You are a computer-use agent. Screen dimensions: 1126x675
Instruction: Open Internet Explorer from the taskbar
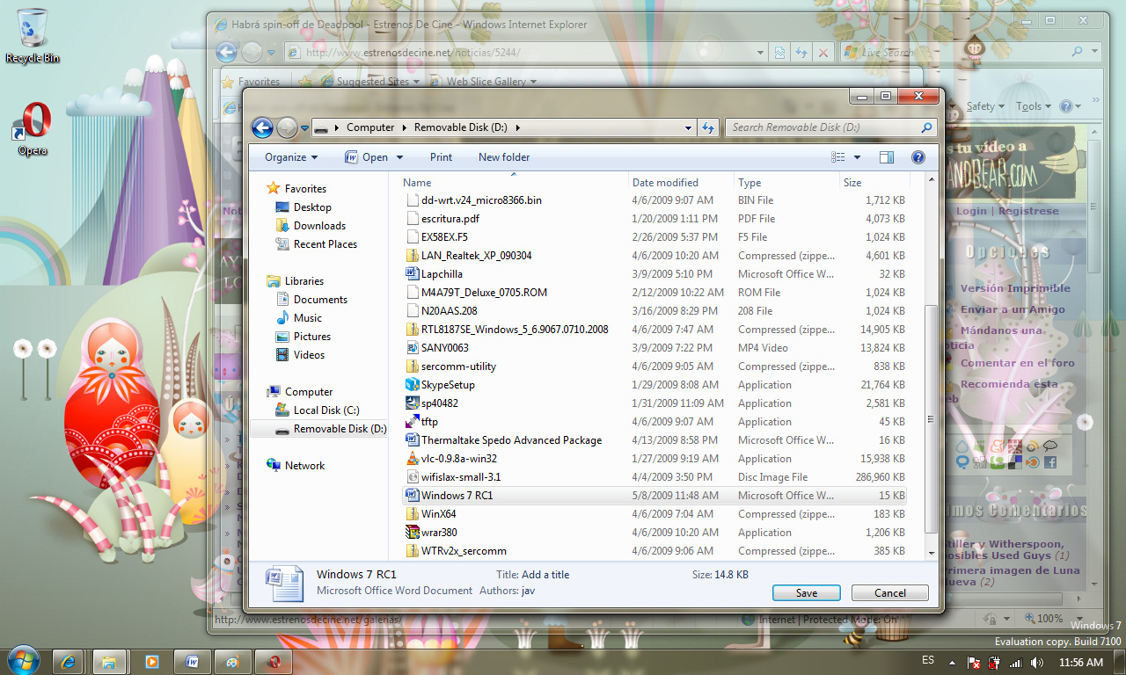pyautogui.click(x=68, y=662)
